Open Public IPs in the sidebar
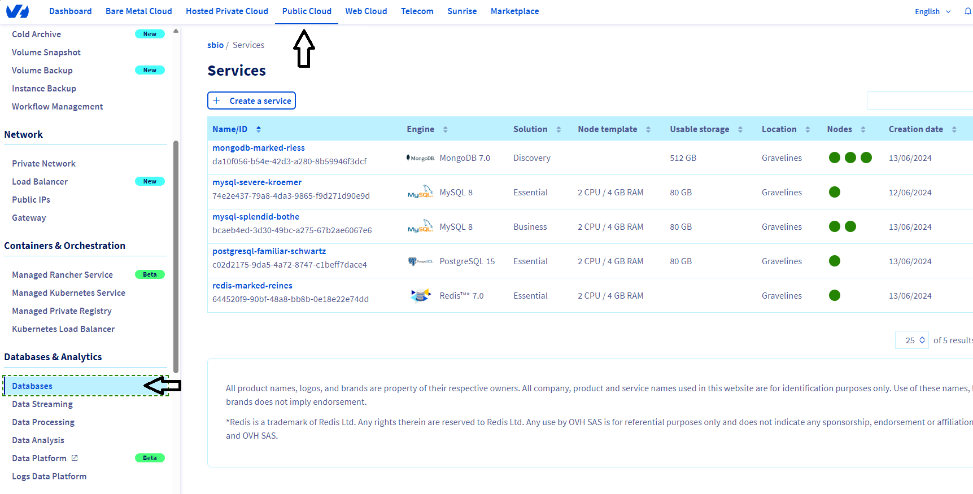This screenshot has width=973, height=494. pos(31,200)
